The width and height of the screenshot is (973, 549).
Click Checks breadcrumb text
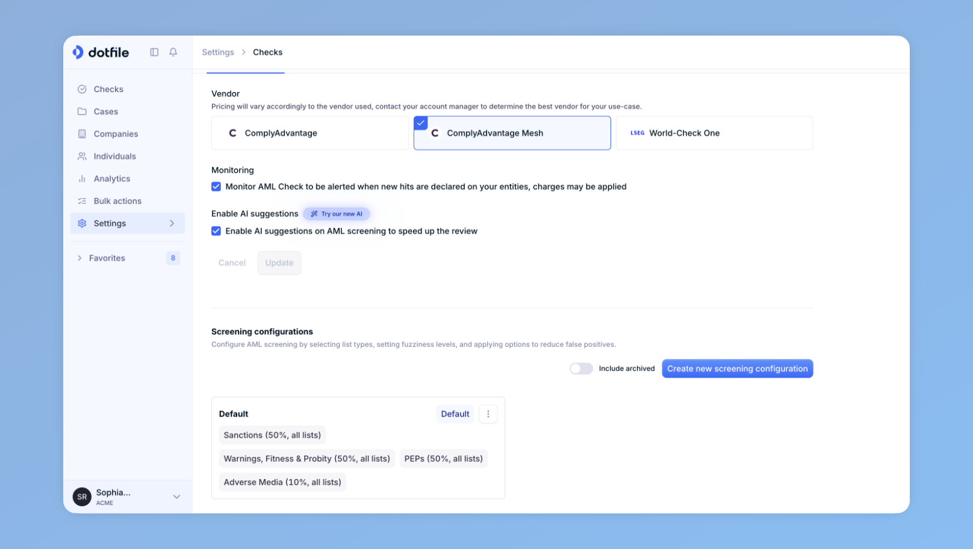(x=268, y=52)
